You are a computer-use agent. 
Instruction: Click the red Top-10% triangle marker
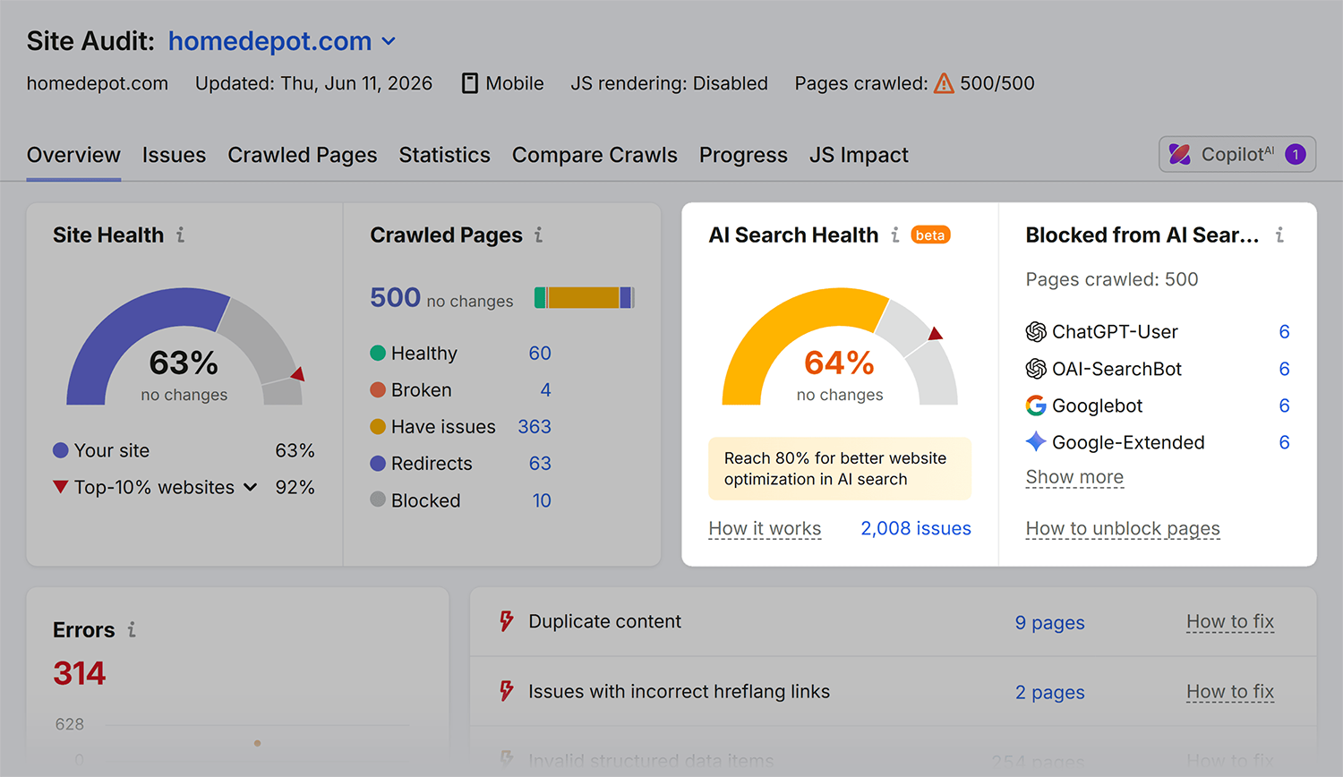[60, 487]
